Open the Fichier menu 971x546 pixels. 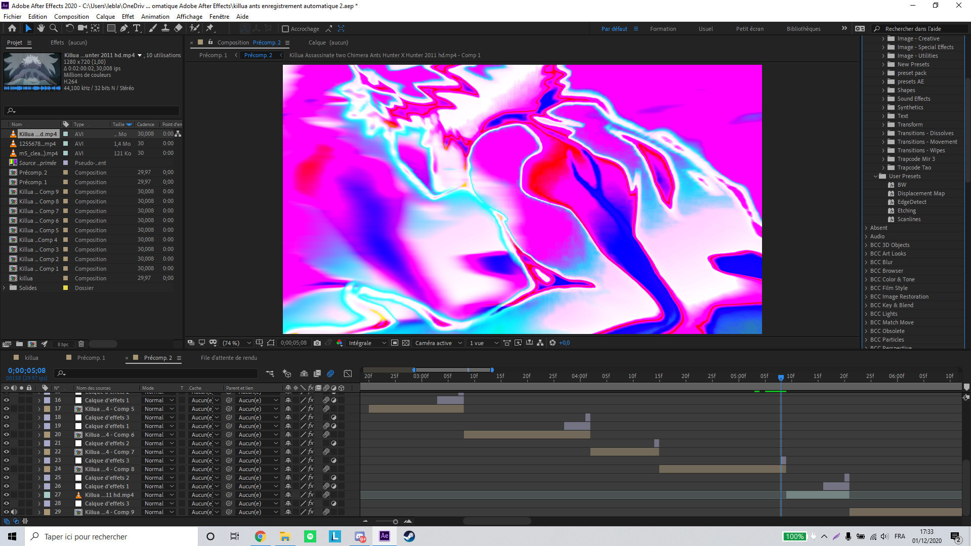pos(13,16)
